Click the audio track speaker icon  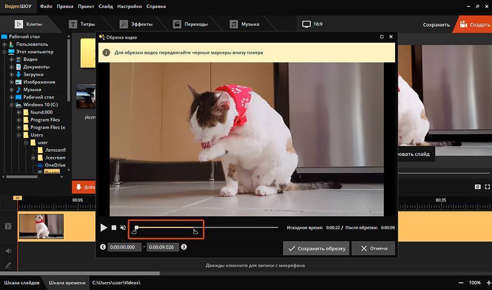pyautogui.click(x=8, y=250)
